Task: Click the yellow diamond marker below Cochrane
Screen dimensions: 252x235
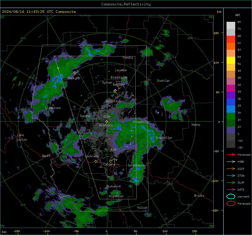Action: tap(96, 162)
